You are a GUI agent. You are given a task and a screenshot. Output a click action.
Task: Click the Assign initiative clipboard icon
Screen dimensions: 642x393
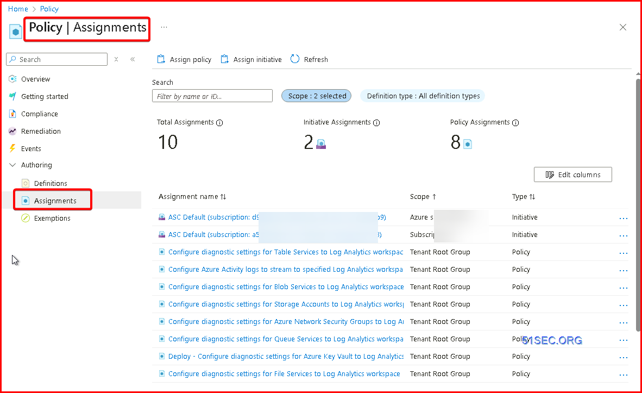pyautogui.click(x=224, y=59)
